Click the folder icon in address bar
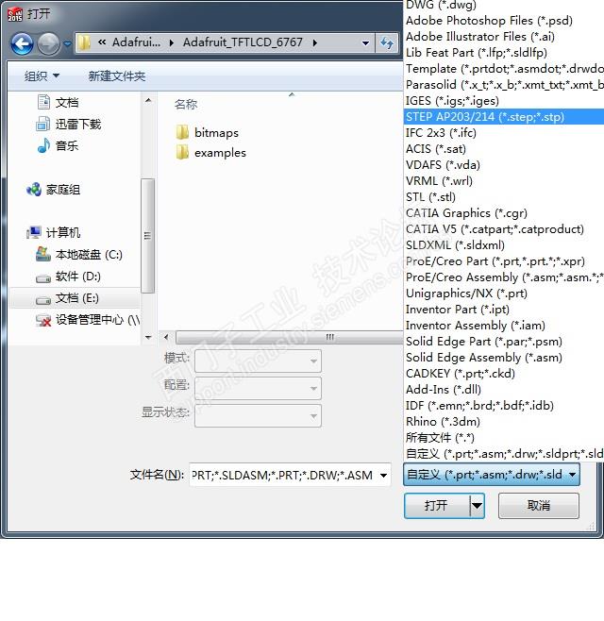 (x=84, y=42)
